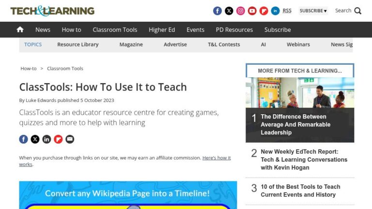The image size is (372, 209).
Task: Open the T&L Contests topic
Action: tap(224, 45)
